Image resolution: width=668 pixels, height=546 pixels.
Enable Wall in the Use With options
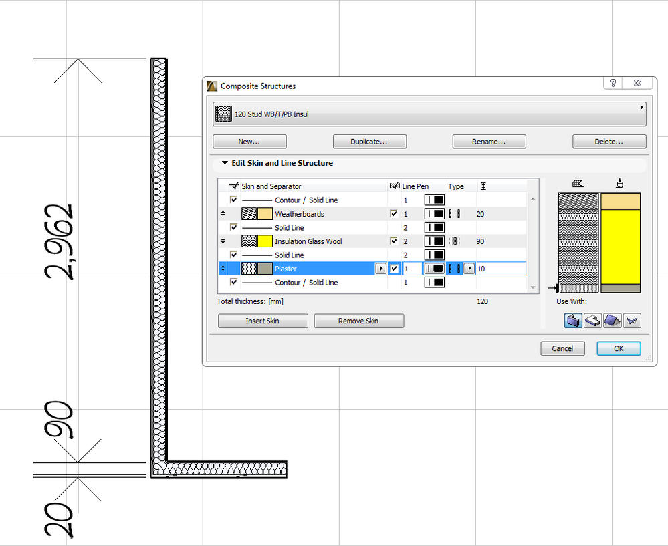pos(572,320)
